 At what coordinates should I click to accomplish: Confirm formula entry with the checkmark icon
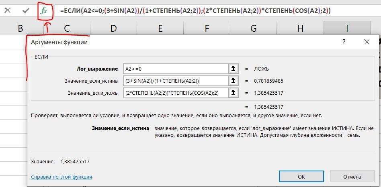coord(26,10)
